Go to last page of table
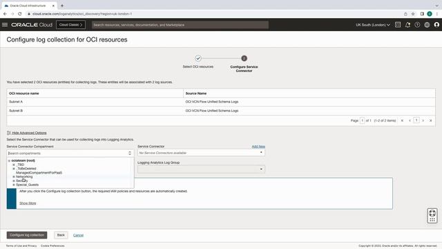The width and height of the screenshot is (442, 249). click(431, 120)
